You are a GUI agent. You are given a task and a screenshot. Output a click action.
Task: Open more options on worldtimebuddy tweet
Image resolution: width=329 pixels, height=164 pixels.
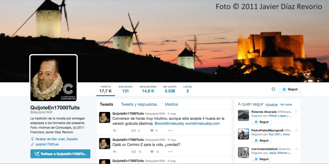pos(170,131)
